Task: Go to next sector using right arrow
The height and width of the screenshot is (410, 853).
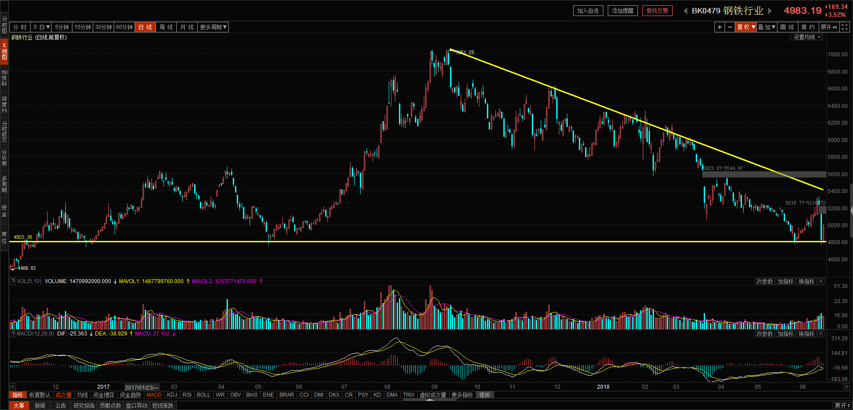Action: click(770, 11)
